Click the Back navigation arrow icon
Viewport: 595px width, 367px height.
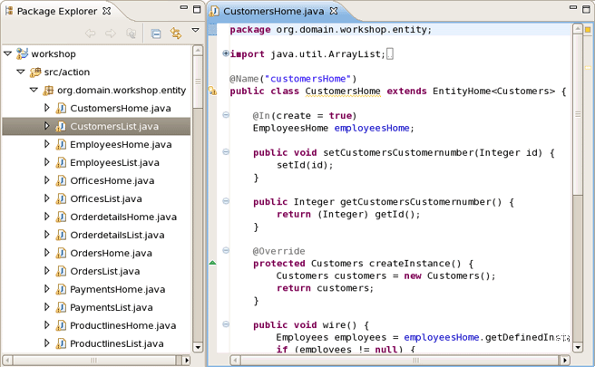[91, 34]
